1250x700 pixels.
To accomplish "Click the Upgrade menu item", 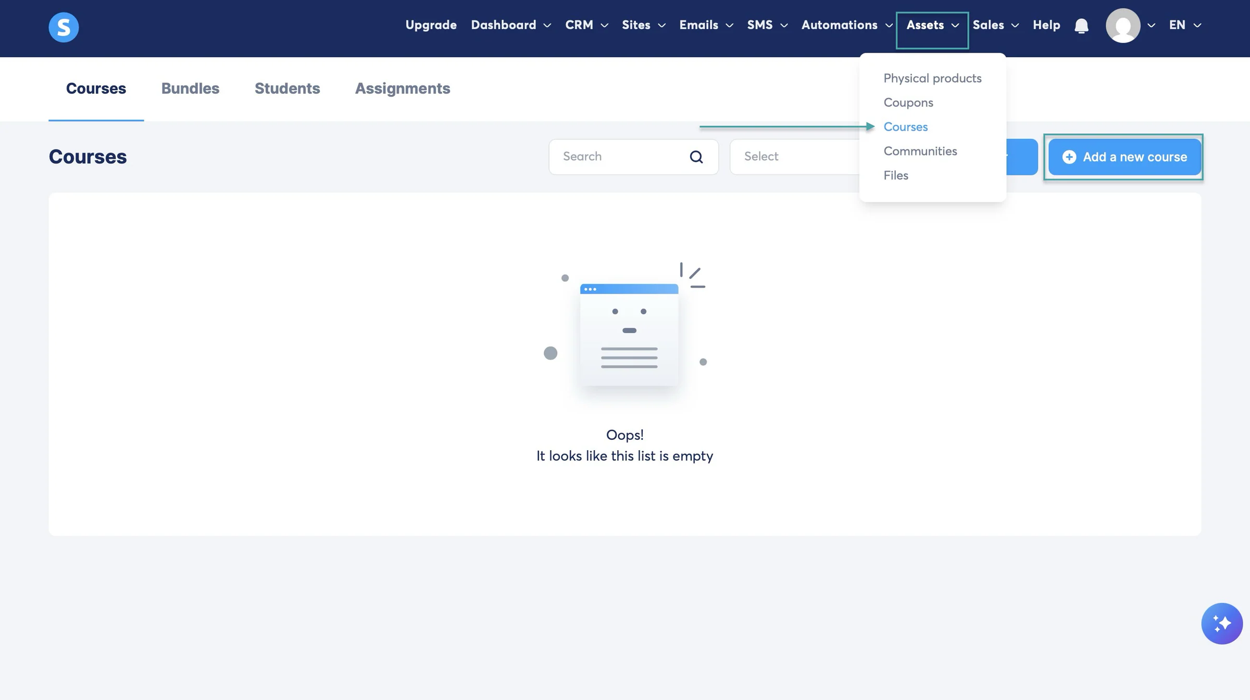I will tap(431, 25).
